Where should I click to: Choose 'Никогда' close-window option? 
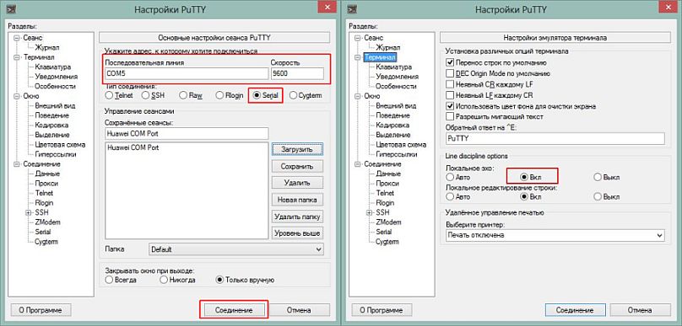click(164, 280)
